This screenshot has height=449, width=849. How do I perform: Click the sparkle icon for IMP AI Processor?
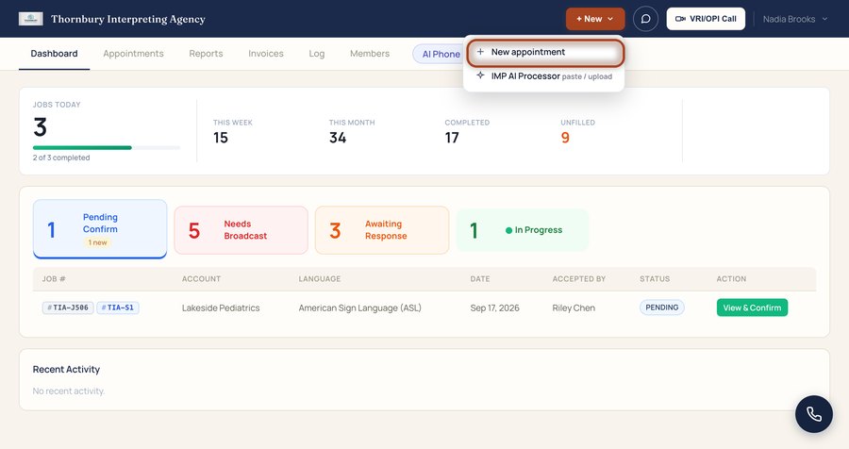(480, 75)
